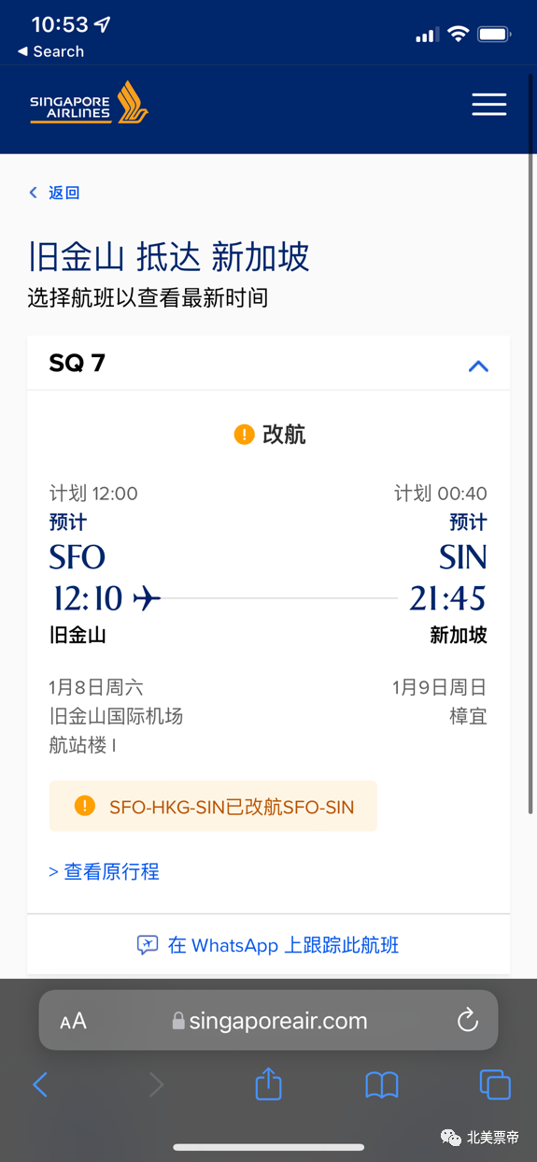Open Safari reader text size AA

(73, 1021)
